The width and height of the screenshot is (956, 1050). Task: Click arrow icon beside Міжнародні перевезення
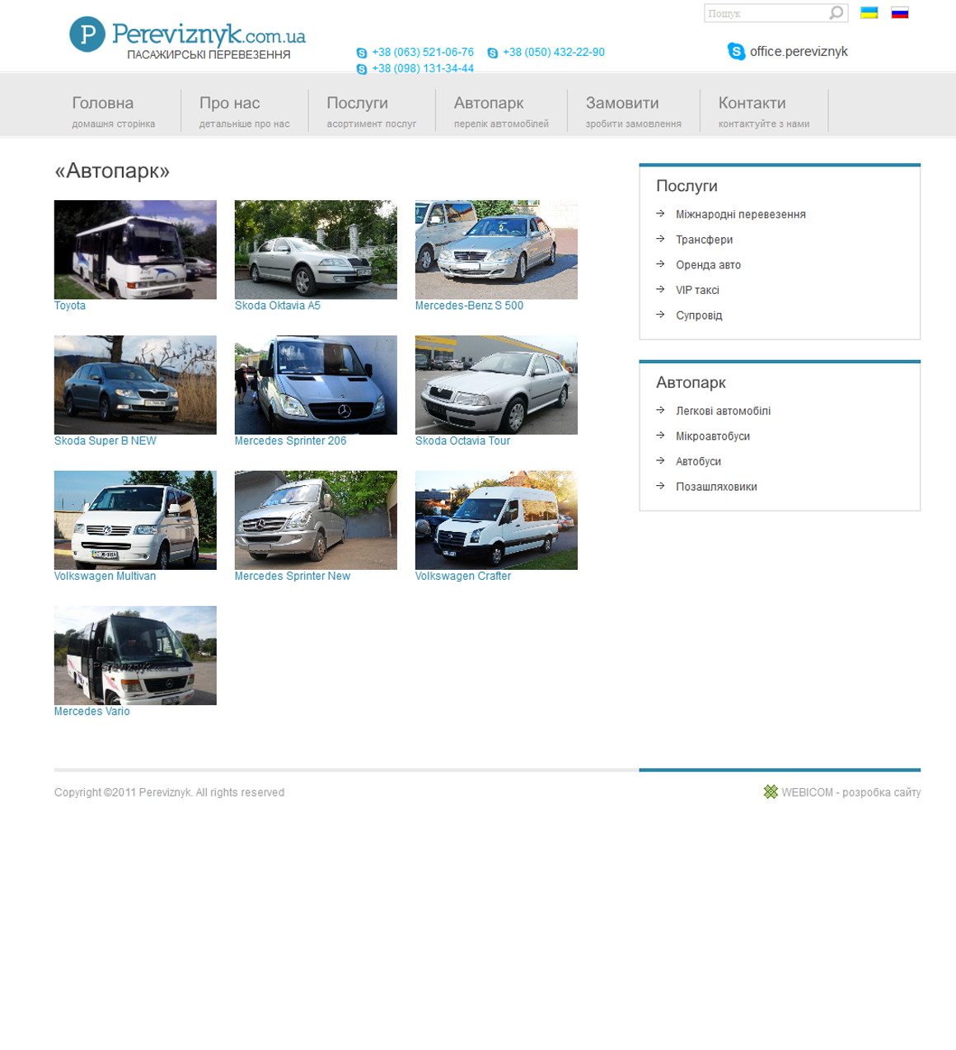[660, 213]
